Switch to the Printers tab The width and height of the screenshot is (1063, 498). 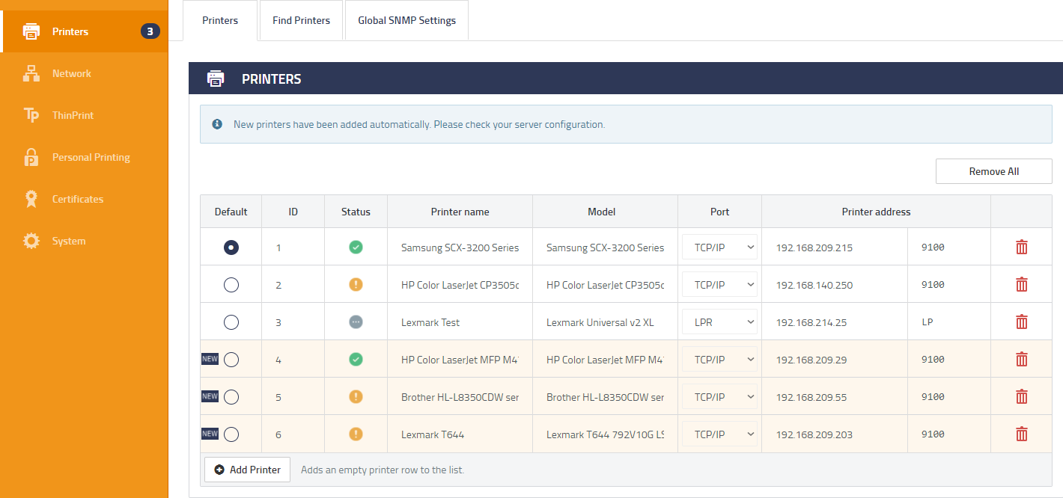(x=220, y=20)
